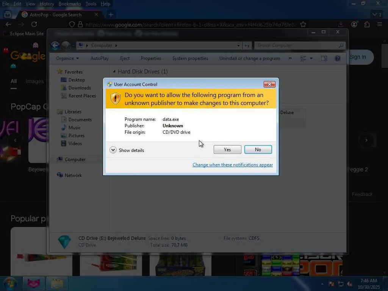The height and width of the screenshot is (291, 388).
Task: Select Recent Places in Explorer sidebar
Action: point(82,95)
